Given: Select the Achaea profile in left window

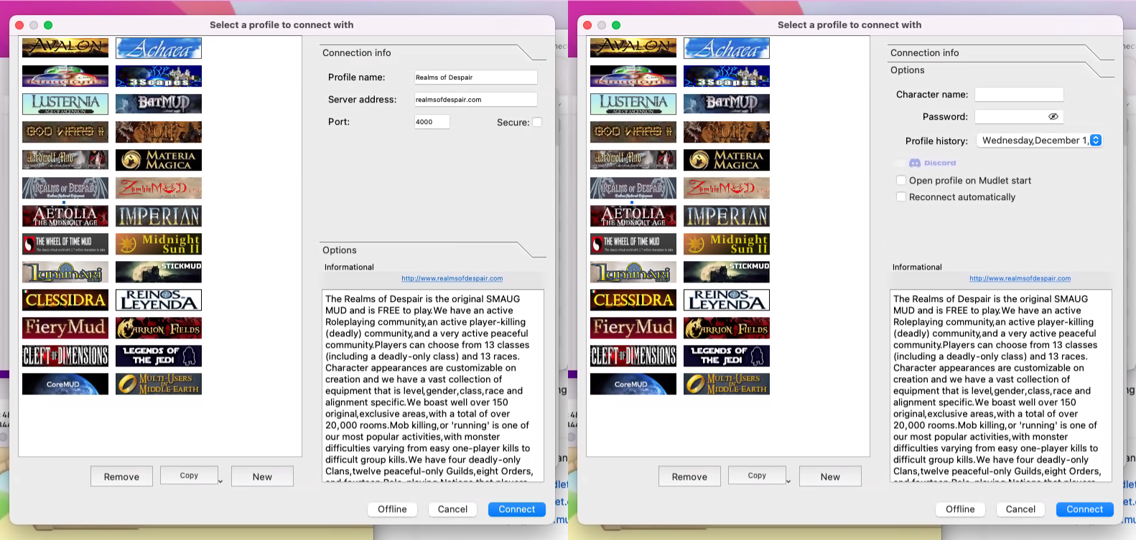Looking at the screenshot, I should pyautogui.click(x=159, y=48).
